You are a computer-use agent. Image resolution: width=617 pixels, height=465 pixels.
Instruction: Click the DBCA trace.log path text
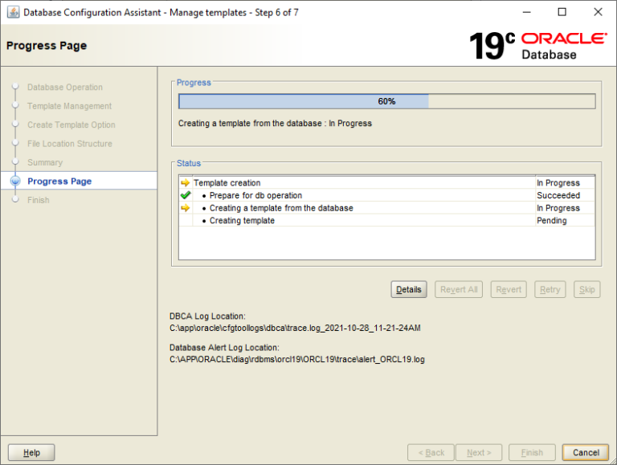coord(295,328)
